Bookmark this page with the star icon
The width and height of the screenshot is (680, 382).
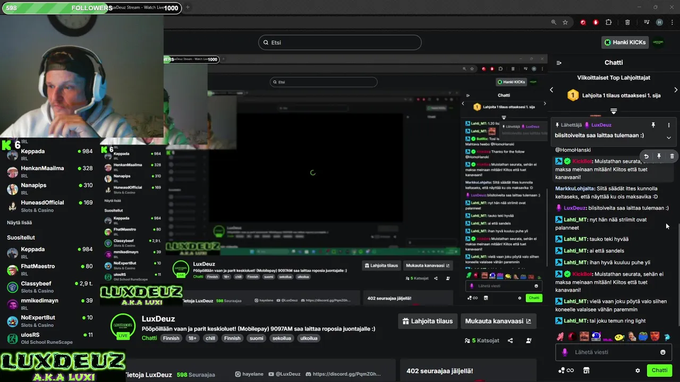click(565, 22)
